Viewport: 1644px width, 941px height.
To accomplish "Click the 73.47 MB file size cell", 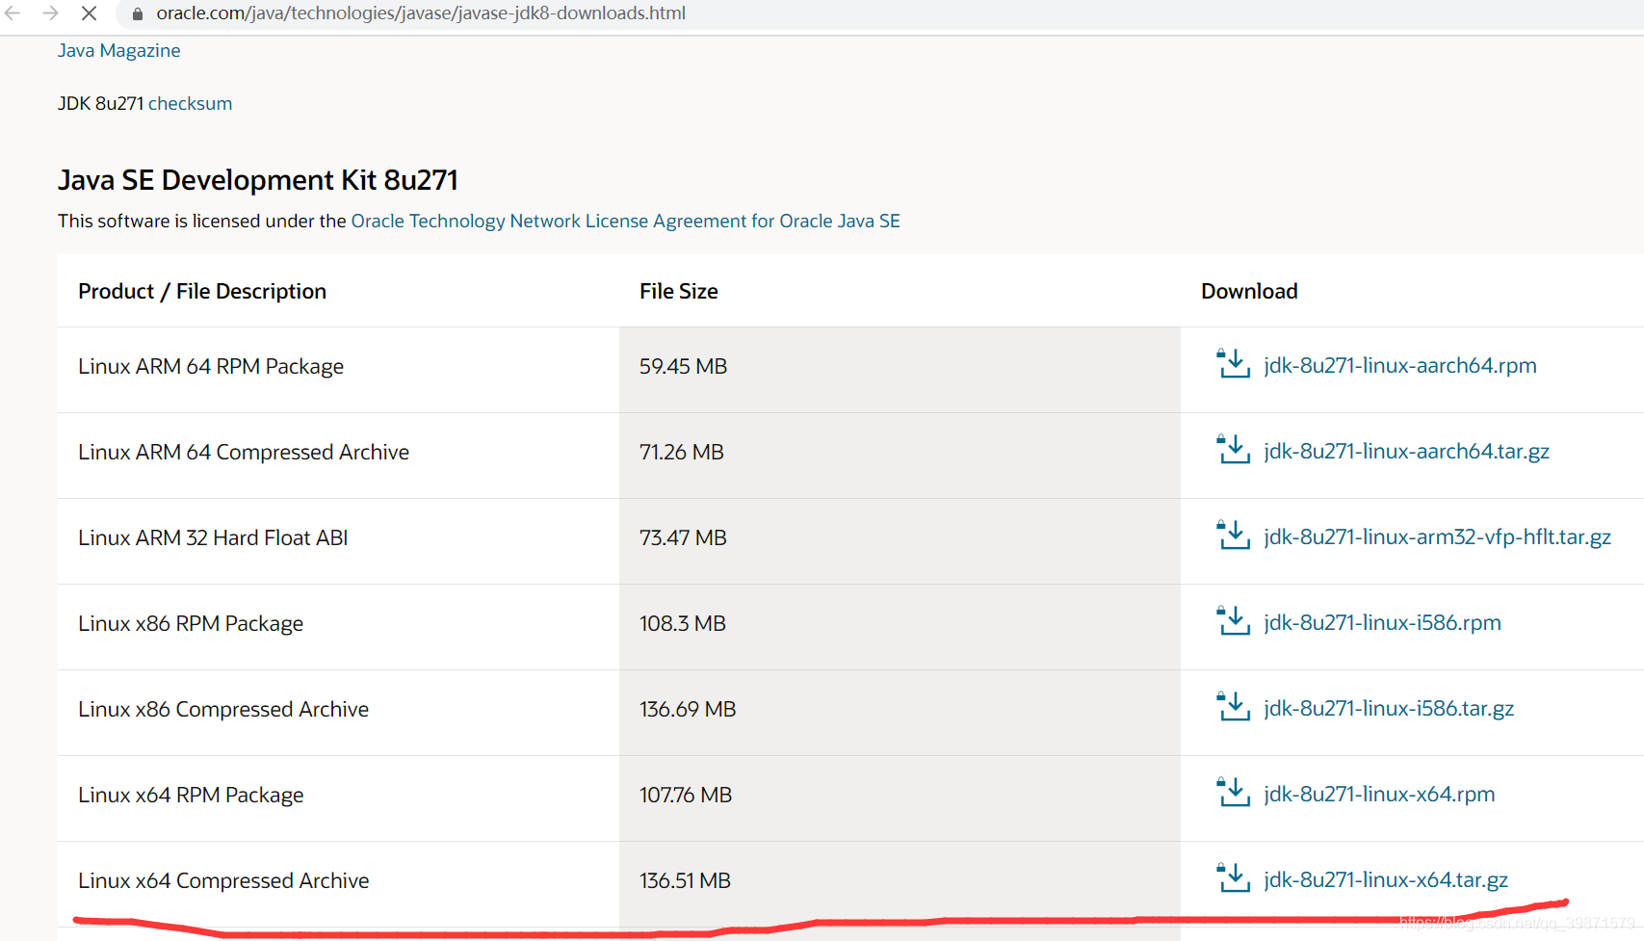I will (900, 541).
